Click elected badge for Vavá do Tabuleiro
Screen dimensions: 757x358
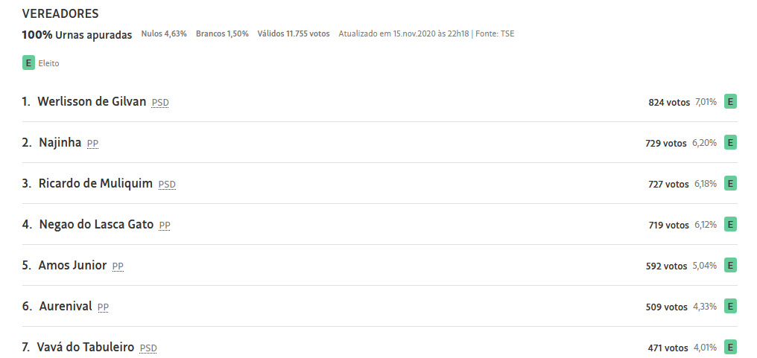coord(730,348)
